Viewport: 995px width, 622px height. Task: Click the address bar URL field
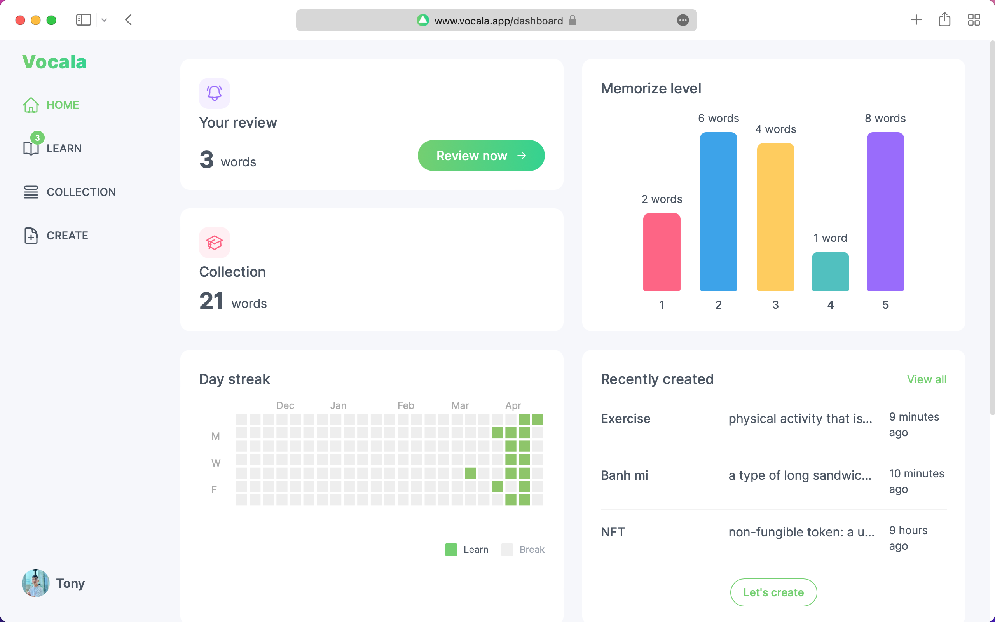pos(498,21)
